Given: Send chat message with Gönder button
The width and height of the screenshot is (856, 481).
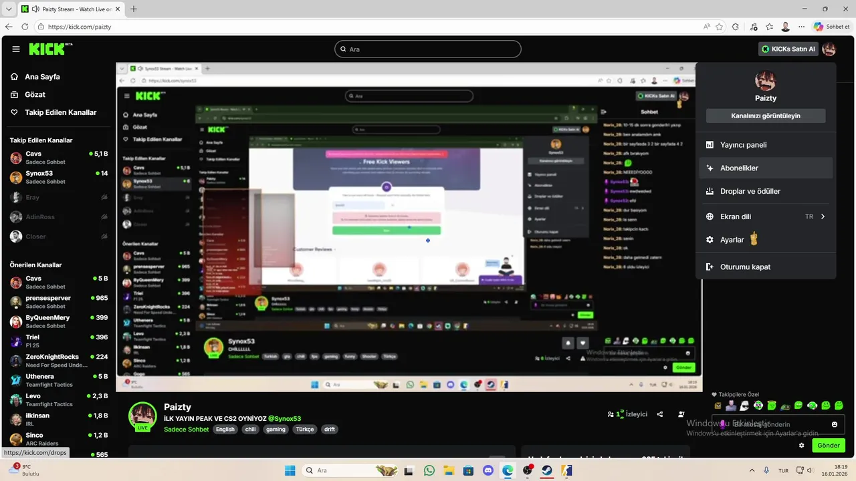Looking at the screenshot, I should tap(829, 445).
